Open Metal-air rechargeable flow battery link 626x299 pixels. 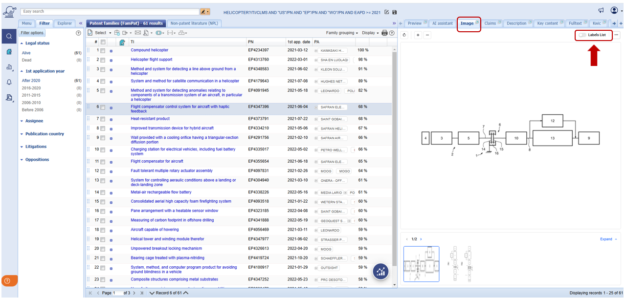(x=161, y=192)
